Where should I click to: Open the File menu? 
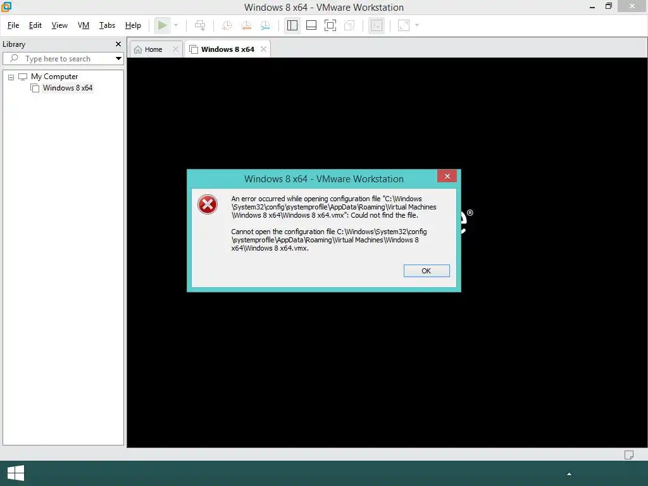click(13, 25)
